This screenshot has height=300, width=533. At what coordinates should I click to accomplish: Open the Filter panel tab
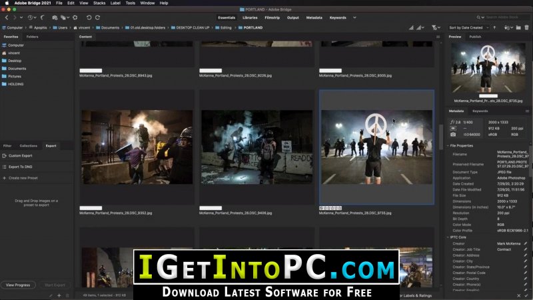click(x=7, y=146)
